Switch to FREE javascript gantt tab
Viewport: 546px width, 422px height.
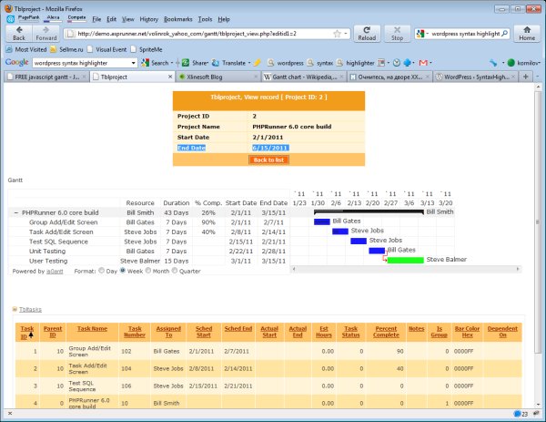46,77
